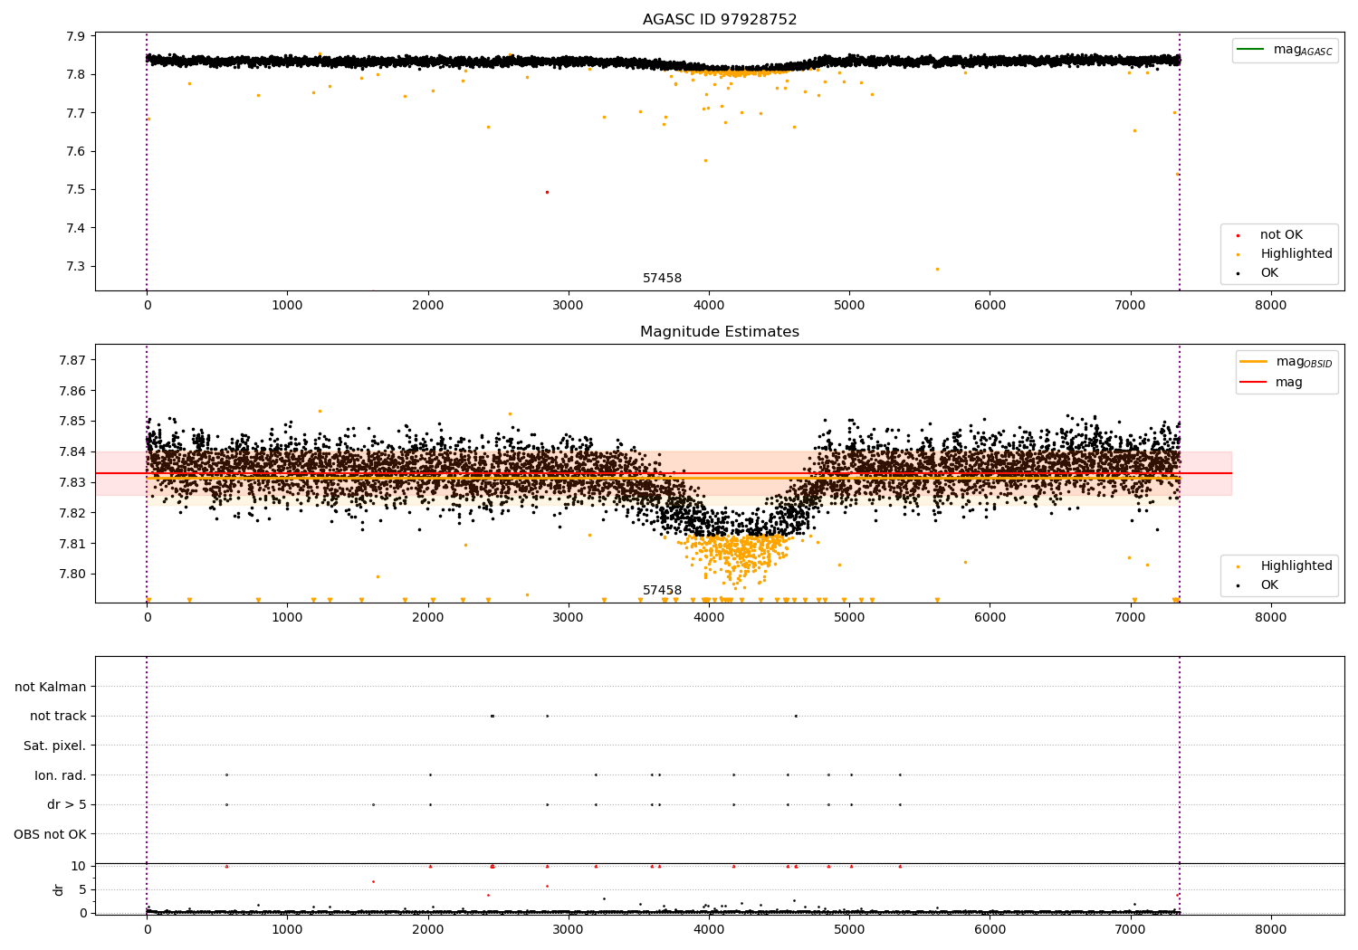Click the mag OBSID legend entry

(1286, 362)
